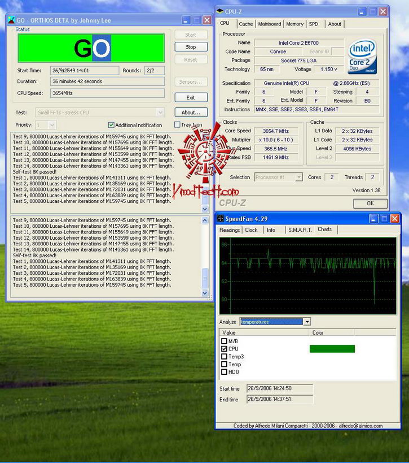Open the Priority dropdown in ORTHOS

[x=52, y=125]
